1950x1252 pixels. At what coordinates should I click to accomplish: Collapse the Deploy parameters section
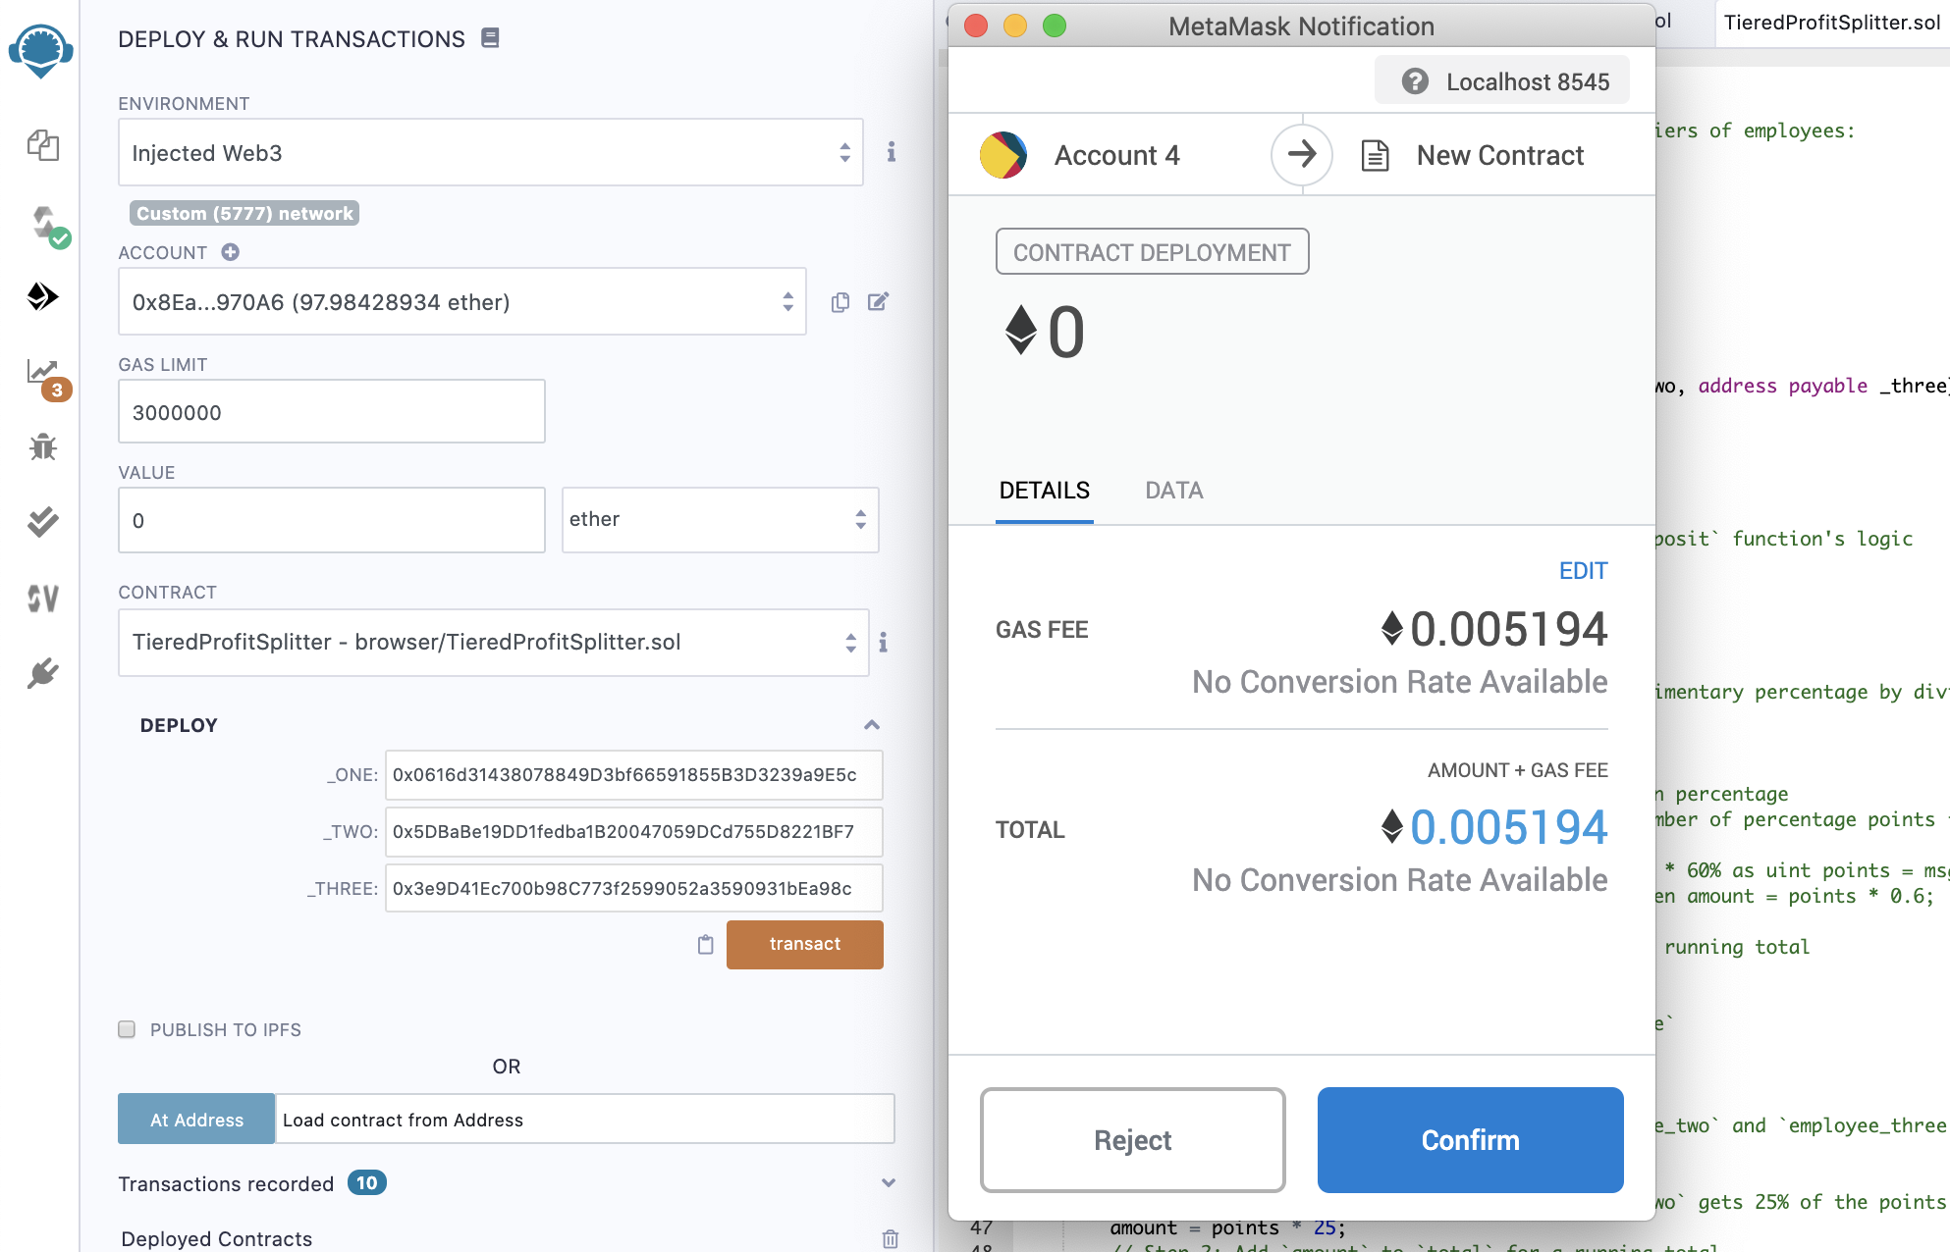pos(871,725)
